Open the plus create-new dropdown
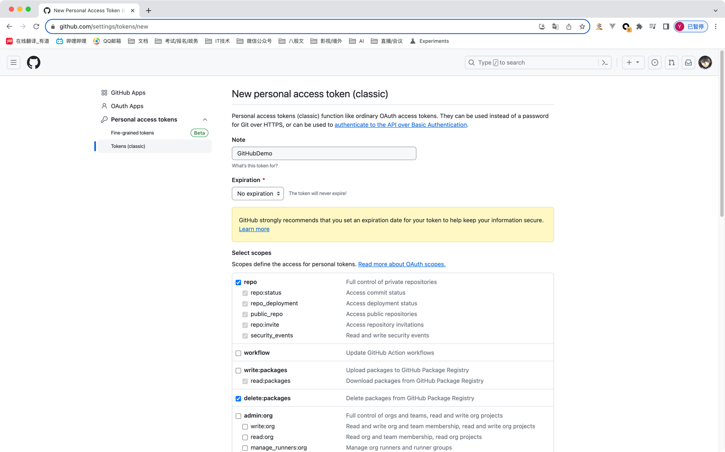 [633, 62]
